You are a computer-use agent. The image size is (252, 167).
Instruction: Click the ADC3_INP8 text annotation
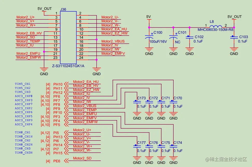coord(24,96)
